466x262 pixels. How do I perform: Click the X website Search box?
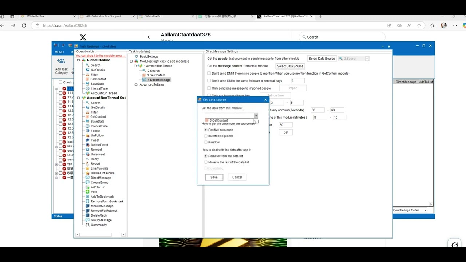point(342,37)
